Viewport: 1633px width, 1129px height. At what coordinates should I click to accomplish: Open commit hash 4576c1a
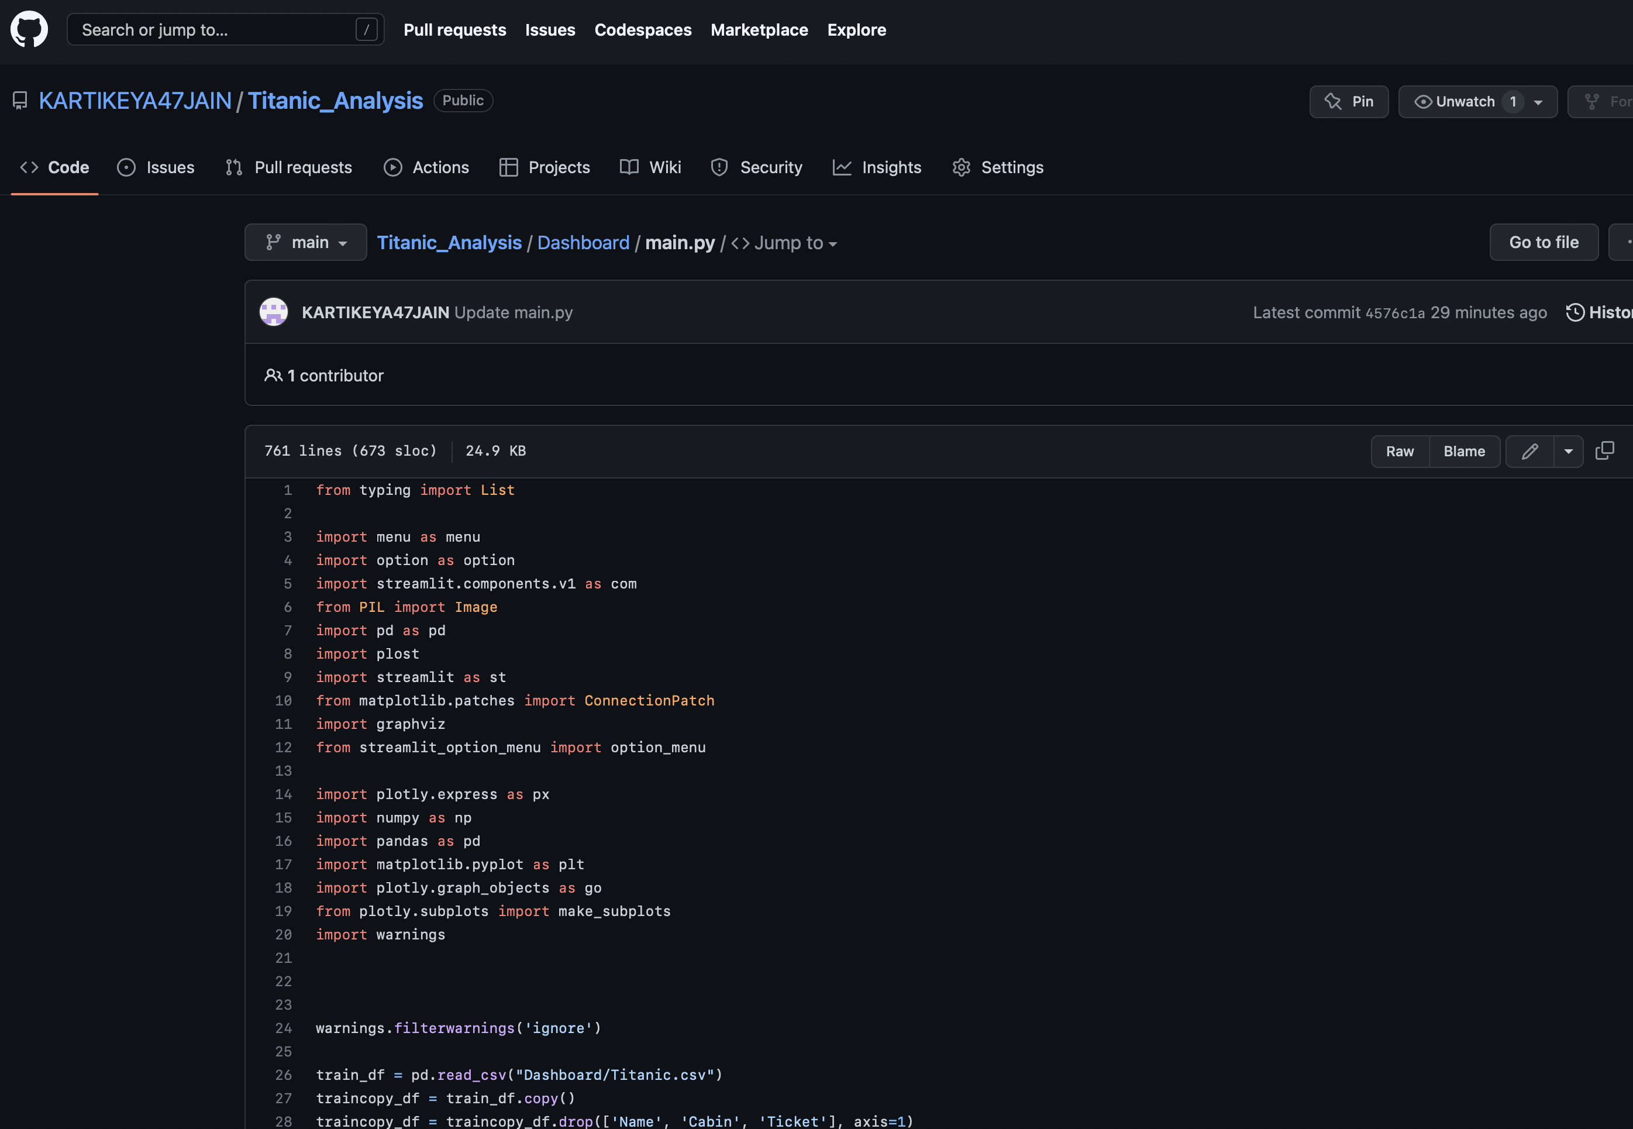point(1395,314)
